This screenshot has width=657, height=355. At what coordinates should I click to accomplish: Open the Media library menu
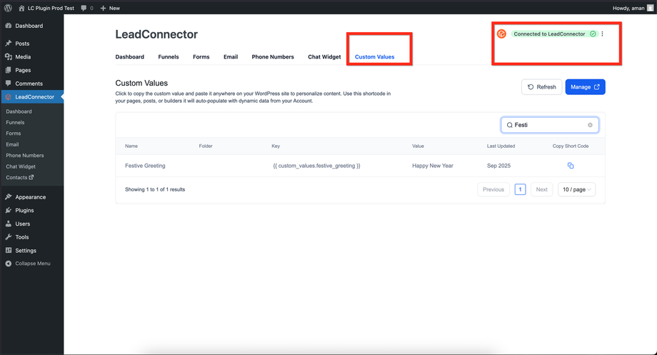(23, 57)
